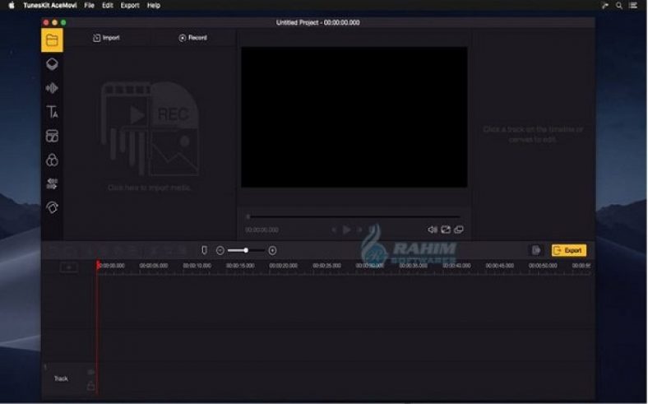Open the Help menu

(154, 6)
